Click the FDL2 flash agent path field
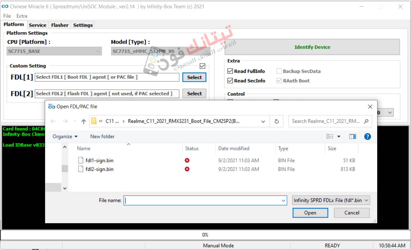 click(107, 93)
